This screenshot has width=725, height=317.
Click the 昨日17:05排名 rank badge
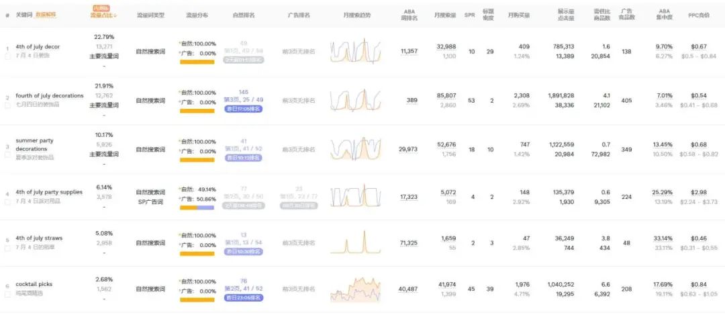coord(243,108)
